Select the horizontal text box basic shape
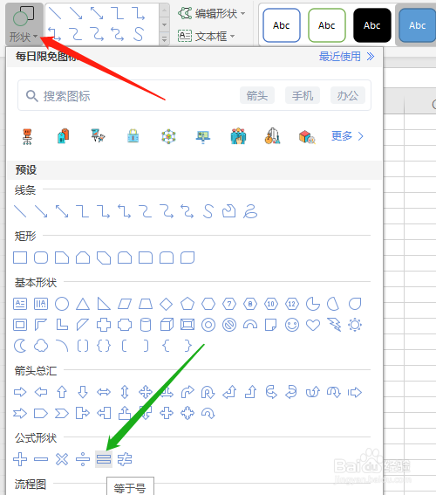The image size is (436, 495). [20, 304]
